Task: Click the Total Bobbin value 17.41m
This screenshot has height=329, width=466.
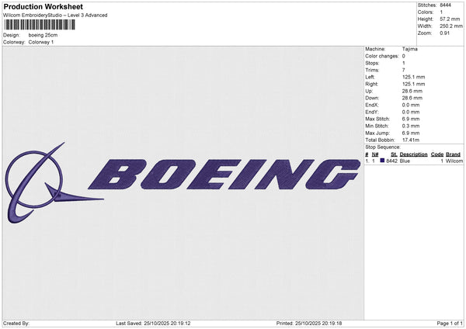Action: (x=411, y=140)
